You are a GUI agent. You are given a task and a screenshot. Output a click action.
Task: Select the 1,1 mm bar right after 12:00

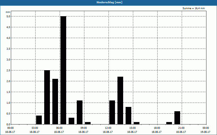coord(112,112)
